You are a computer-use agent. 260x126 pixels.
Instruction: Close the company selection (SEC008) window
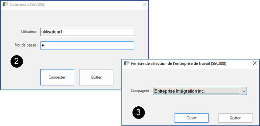tap(255, 63)
